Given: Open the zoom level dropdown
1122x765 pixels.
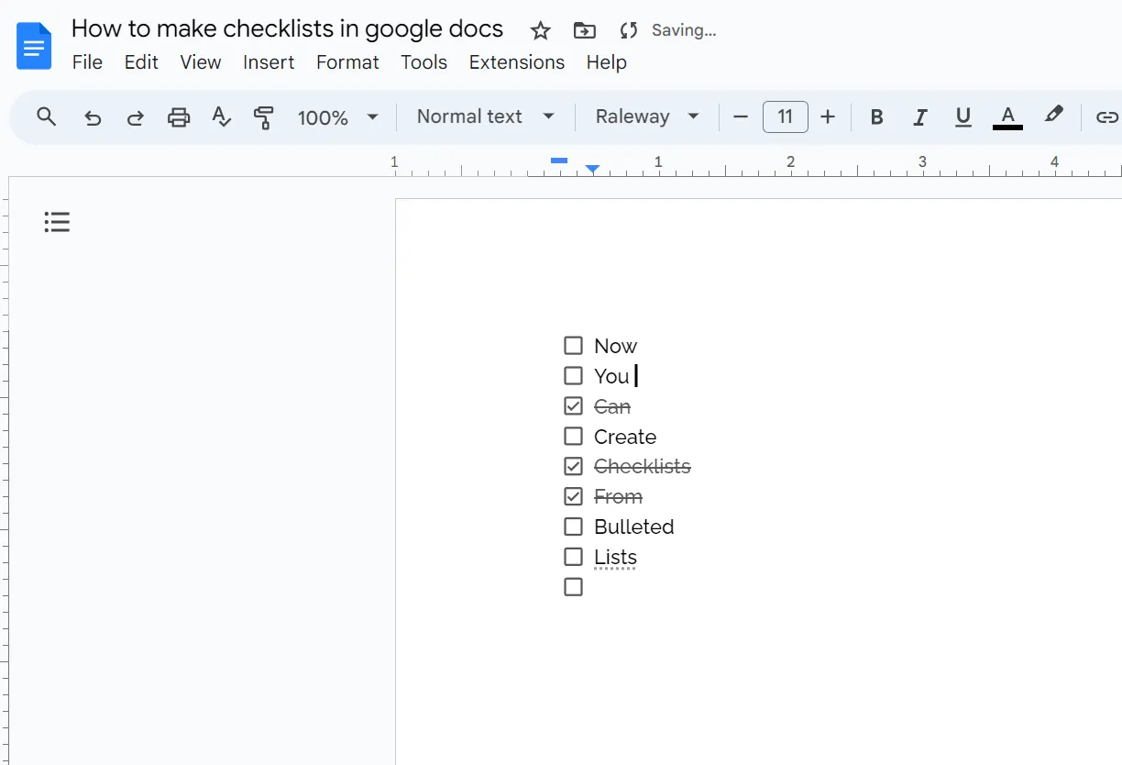Looking at the screenshot, I should pos(336,116).
